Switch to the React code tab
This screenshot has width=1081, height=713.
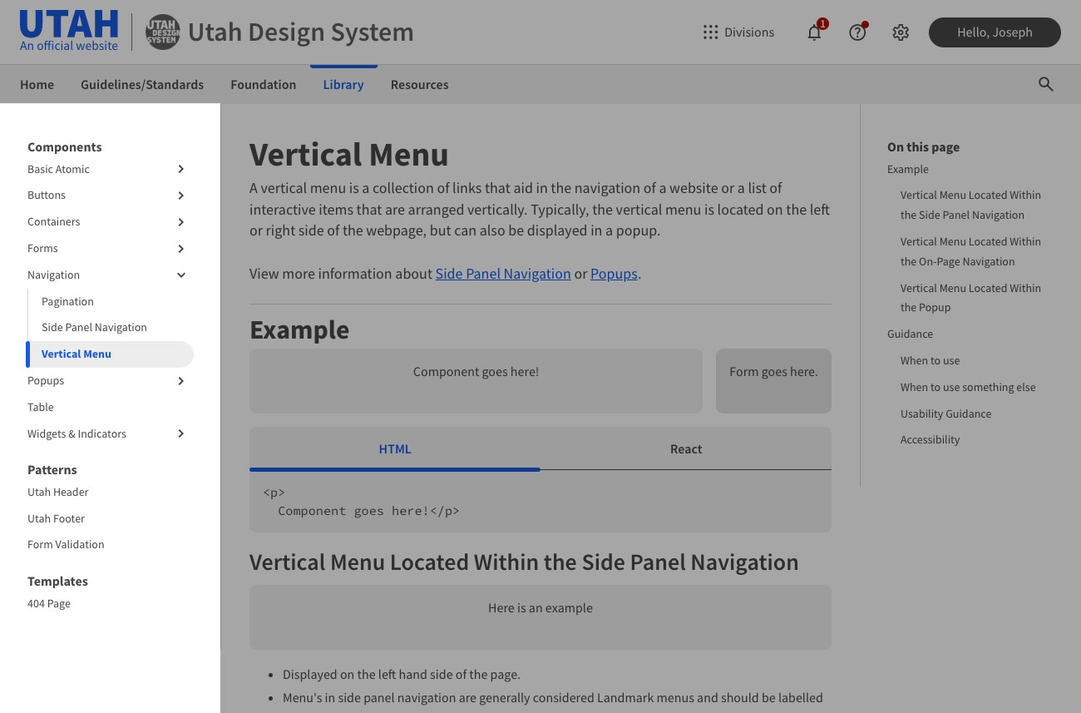(686, 448)
